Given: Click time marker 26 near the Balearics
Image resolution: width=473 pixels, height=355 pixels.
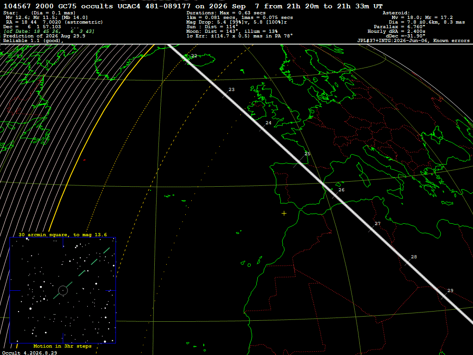Looking at the screenshot, I should tap(341, 190).
